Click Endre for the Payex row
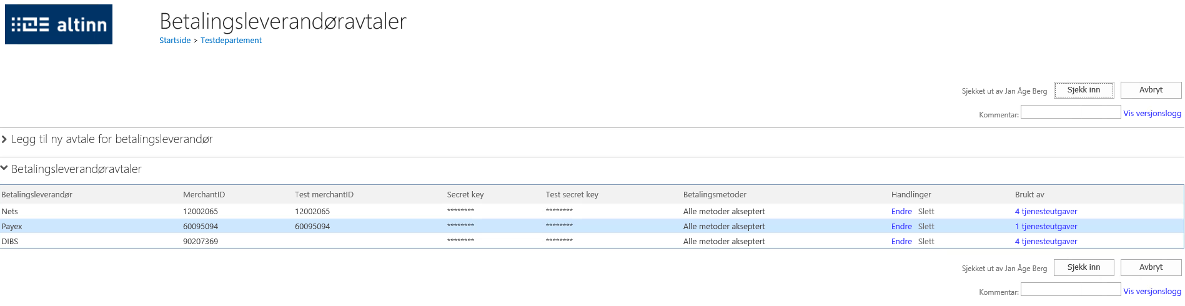Screen dimensions: 1185x306 [901, 227]
